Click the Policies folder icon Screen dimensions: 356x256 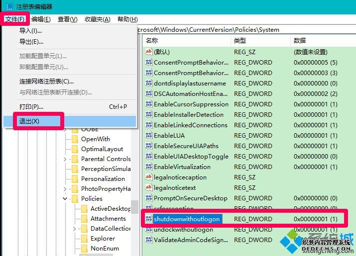coord(75,199)
